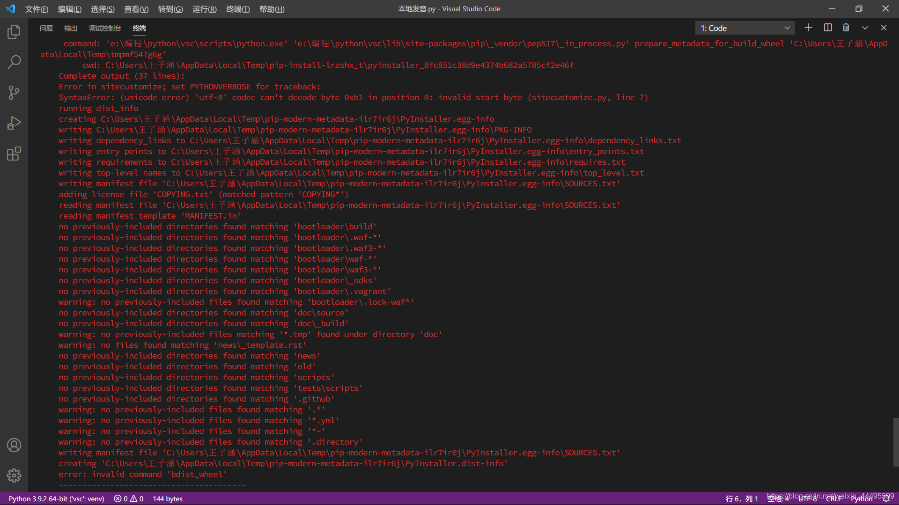
Task: Open the Explorer view in activity bar
Action: click(x=14, y=32)
